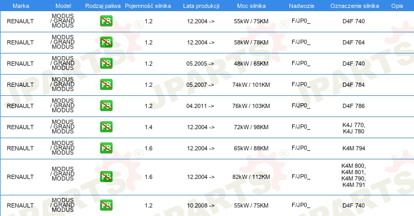Select the Pojemność silnika column header
The width and height of the screenshot is (414, 216).
tap(148, 6)
